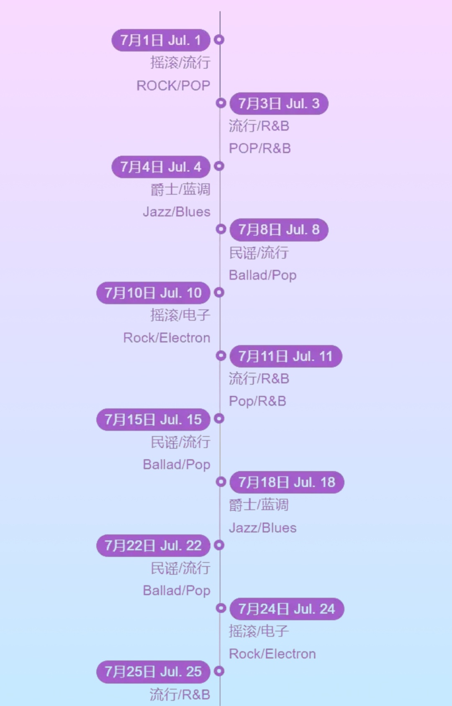The image size is (452, 706).
Task: Open the 7月18日 Jul. 18 date badge
Action: point(287,482)
